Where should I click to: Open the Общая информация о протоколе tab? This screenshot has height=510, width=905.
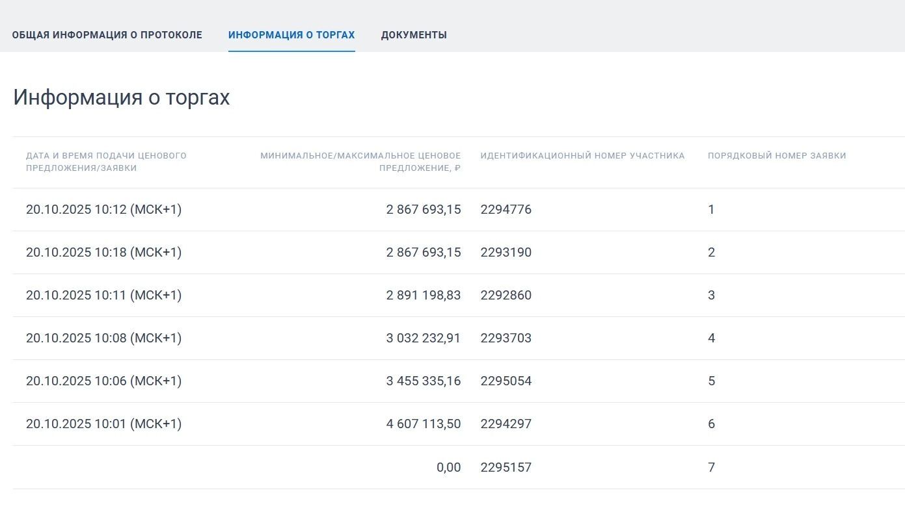(x=107, y=35)
